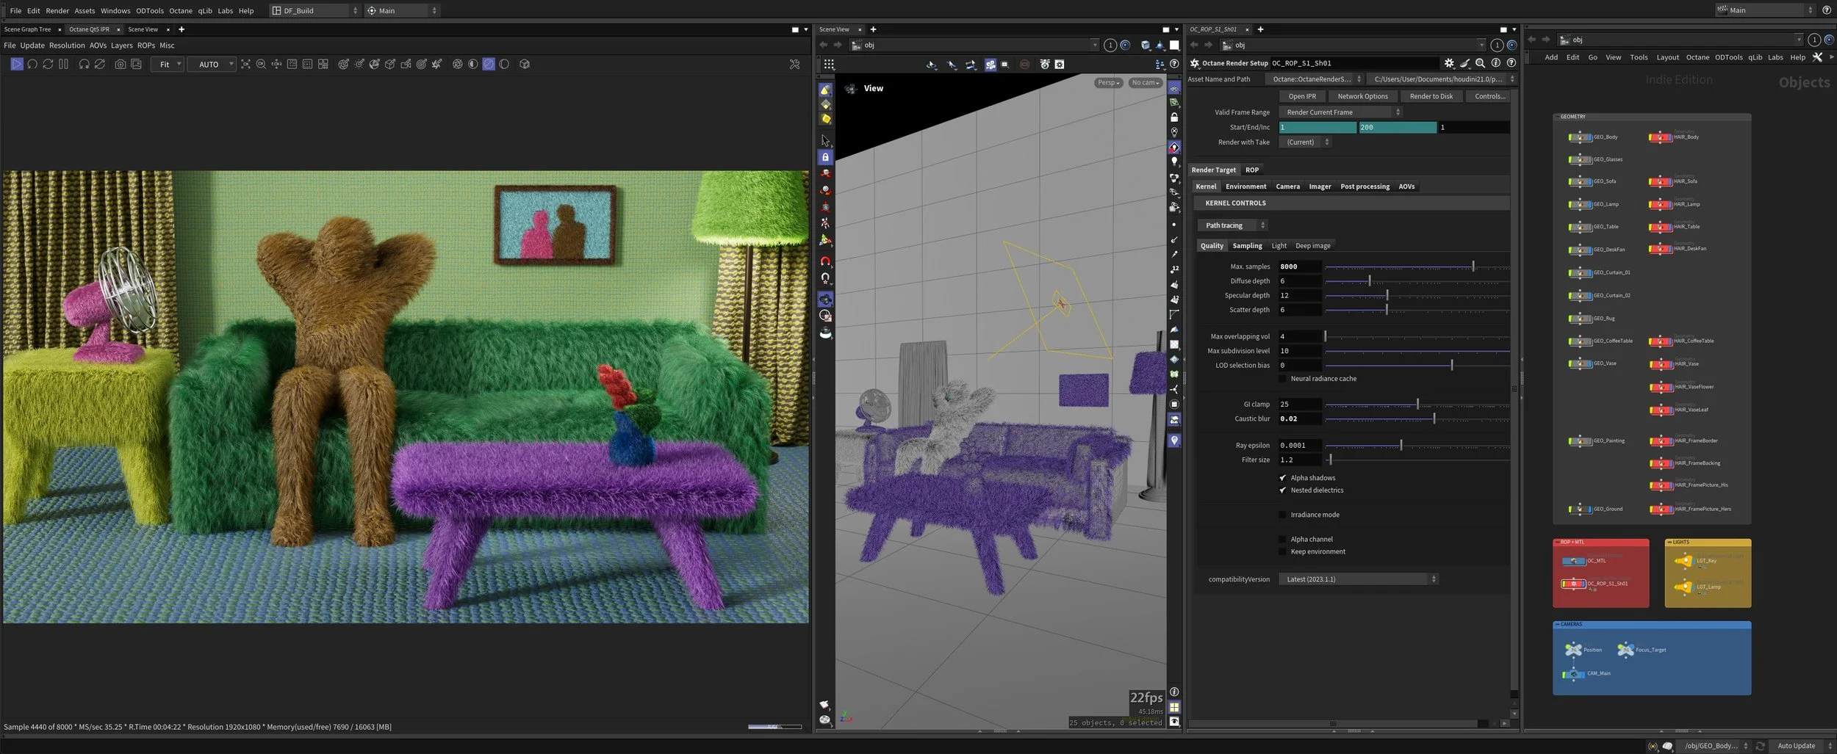Enable Neural radiance cache checkbox
Viewport: 1837px width, 754px height.
(x=1282, y=379)
